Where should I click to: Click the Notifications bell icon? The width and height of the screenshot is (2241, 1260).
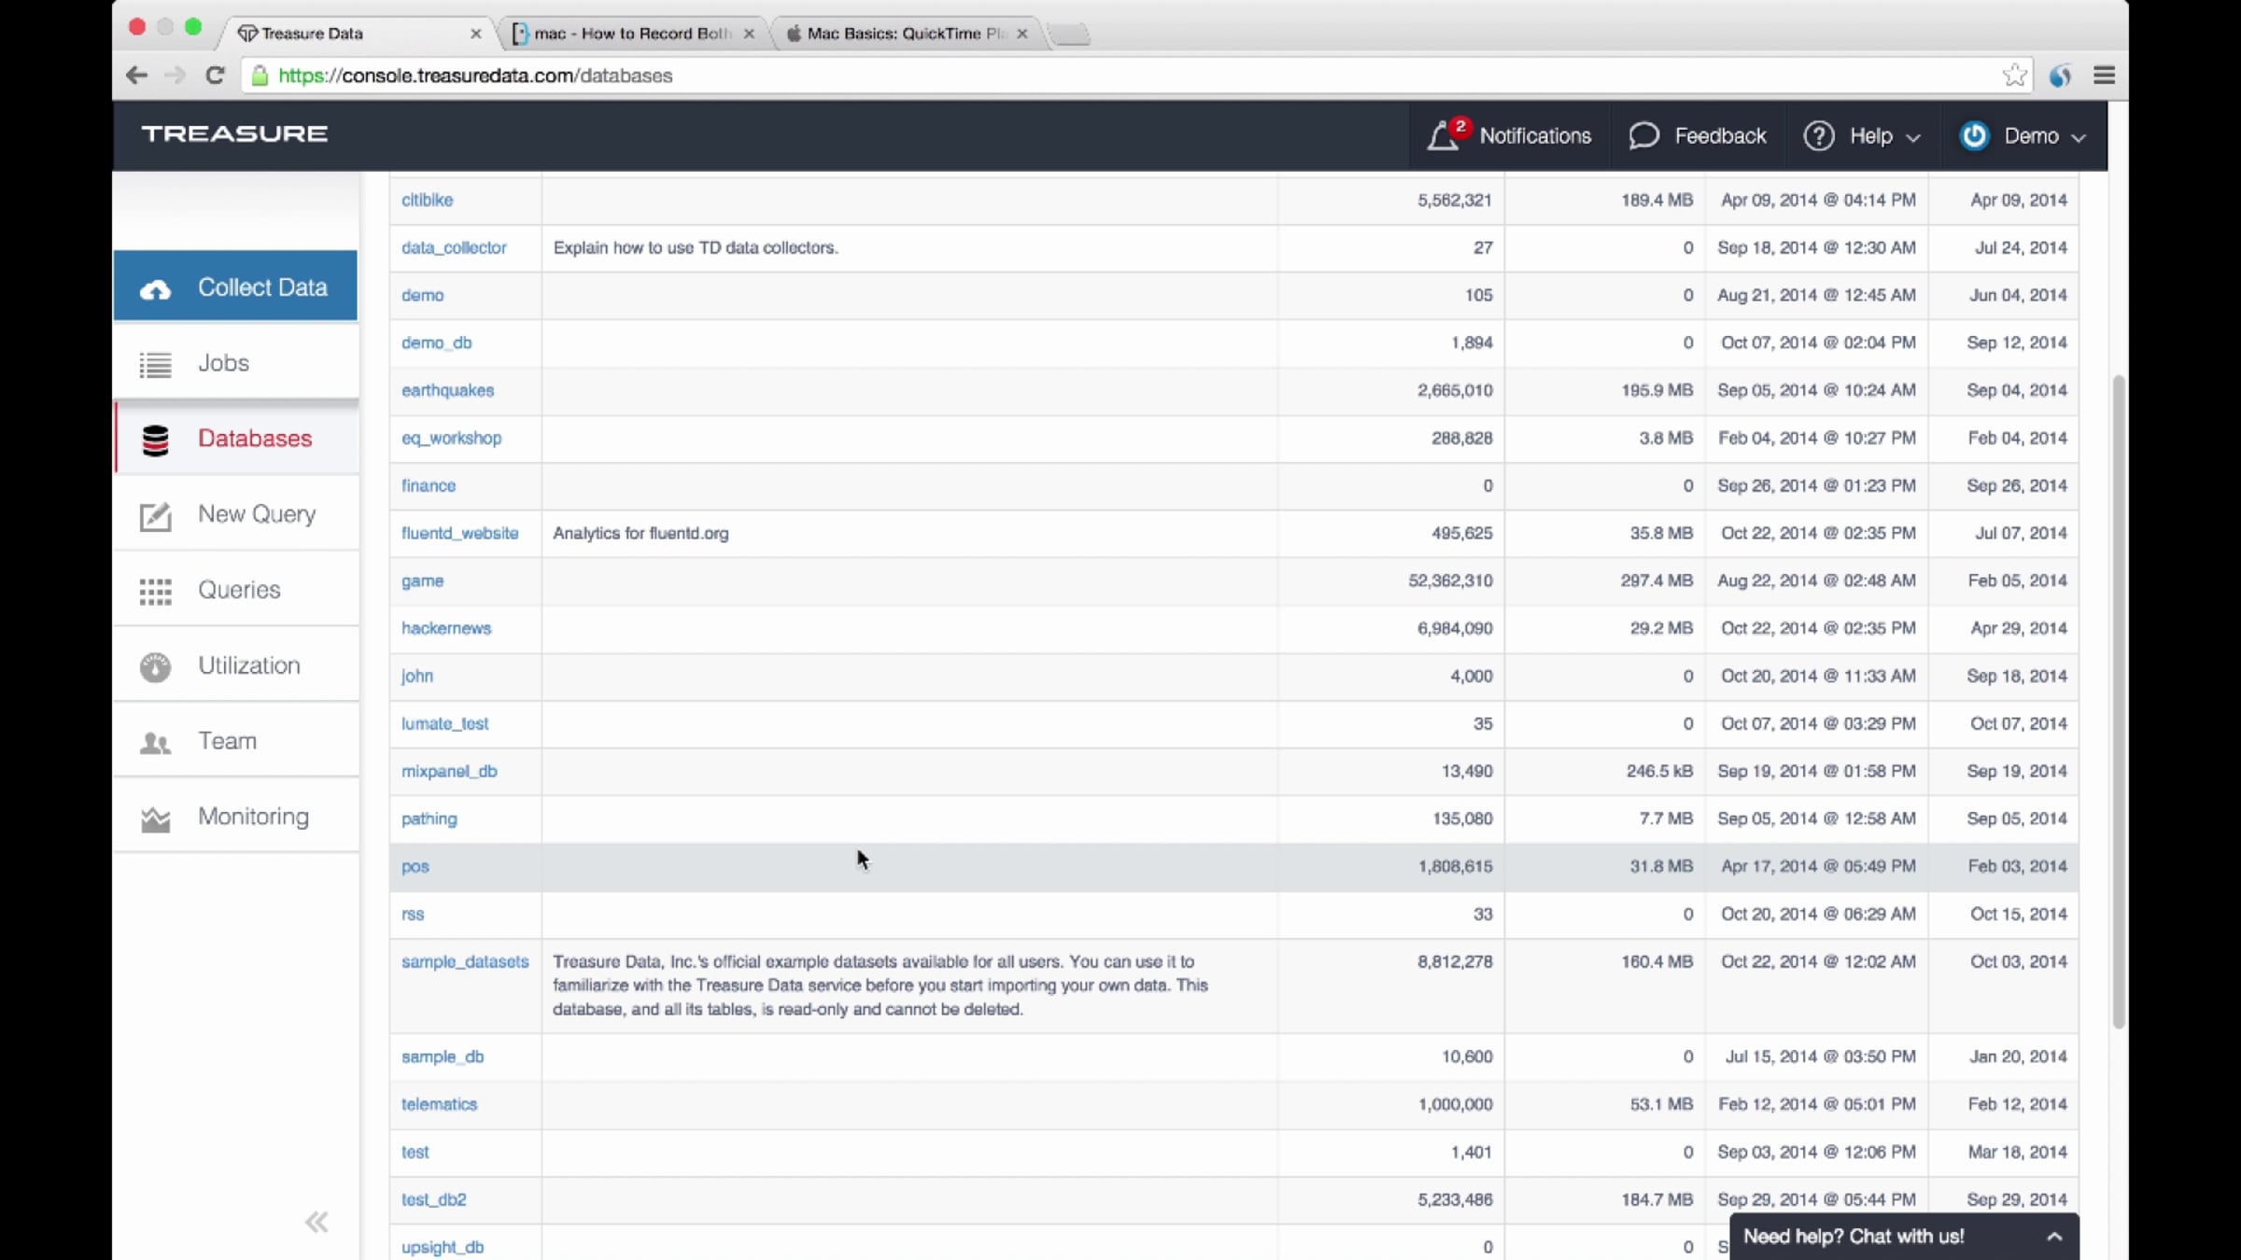pyautogui.click(x=1443, y=136)
